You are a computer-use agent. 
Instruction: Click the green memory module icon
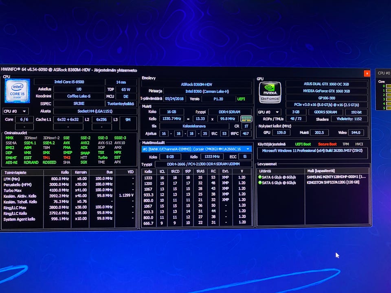[246, 119]
